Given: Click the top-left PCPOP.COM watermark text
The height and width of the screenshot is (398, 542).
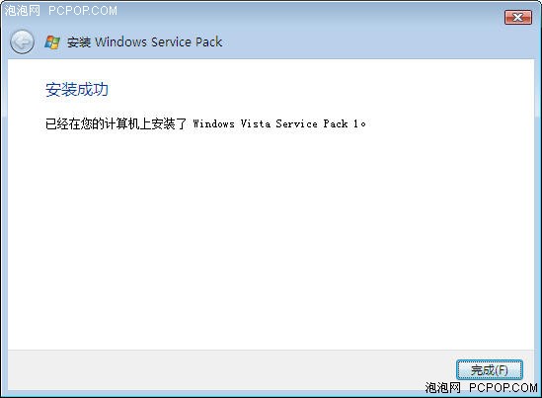Looking at the screenshot, I should [83, 11].
